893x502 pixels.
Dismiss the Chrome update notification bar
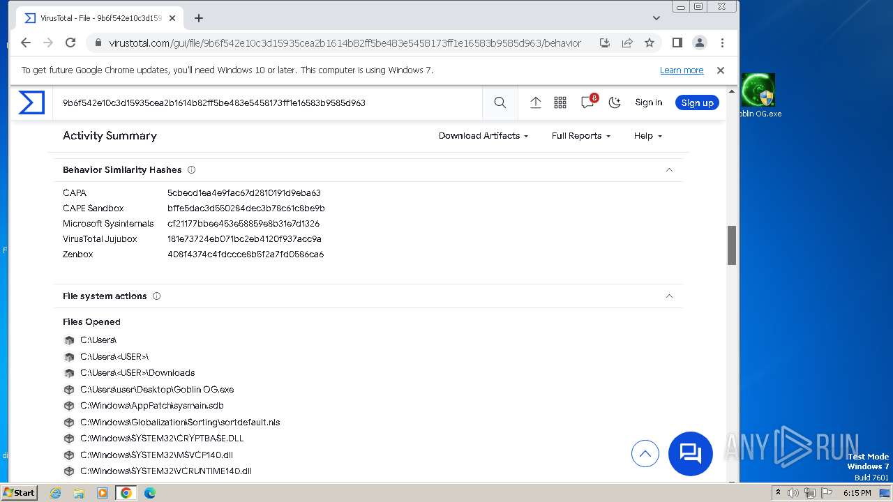721,70
